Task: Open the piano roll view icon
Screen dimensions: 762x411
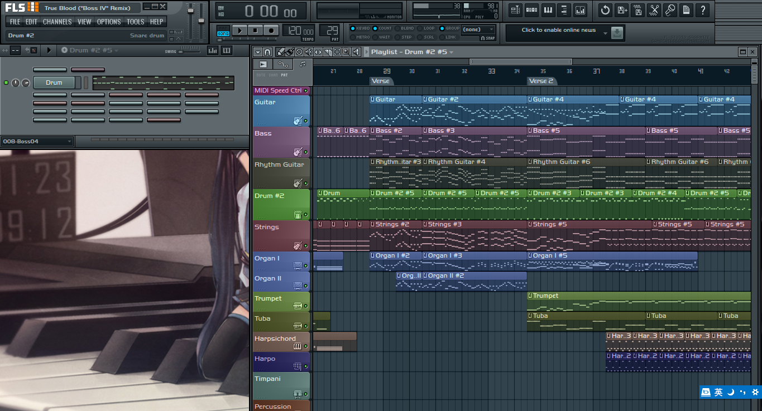Action: click(x=548, y=10)
